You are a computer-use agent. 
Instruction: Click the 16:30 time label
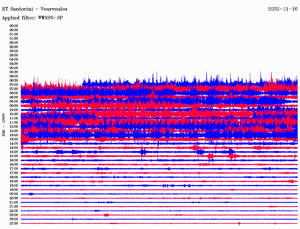[x=14, y=165]
